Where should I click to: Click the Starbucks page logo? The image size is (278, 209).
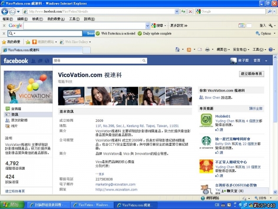(x=206, y=142)
